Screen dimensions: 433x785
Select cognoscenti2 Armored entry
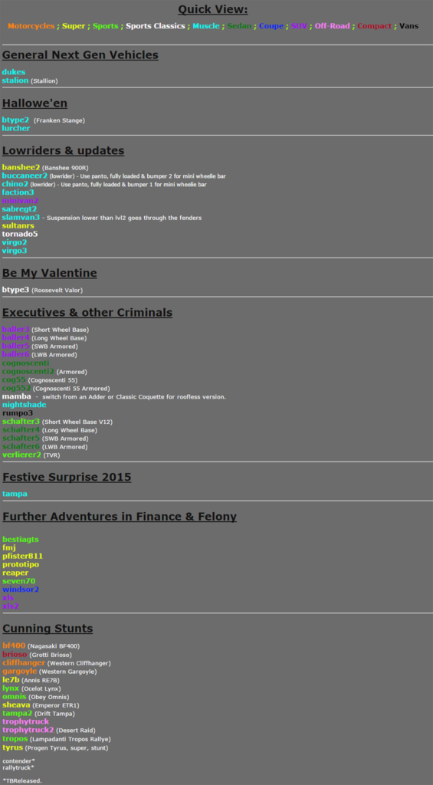44,372
